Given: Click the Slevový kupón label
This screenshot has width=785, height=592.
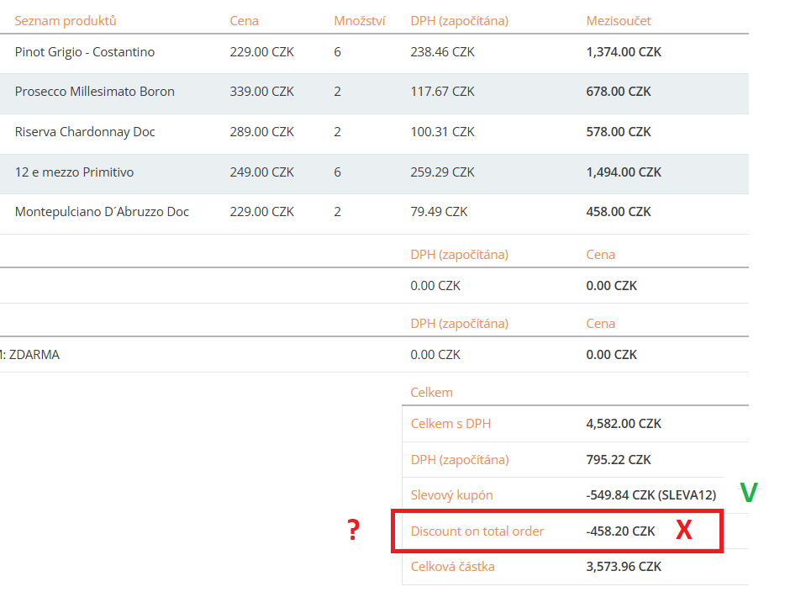Looking at the screenshot, I should tap(451, 495).
